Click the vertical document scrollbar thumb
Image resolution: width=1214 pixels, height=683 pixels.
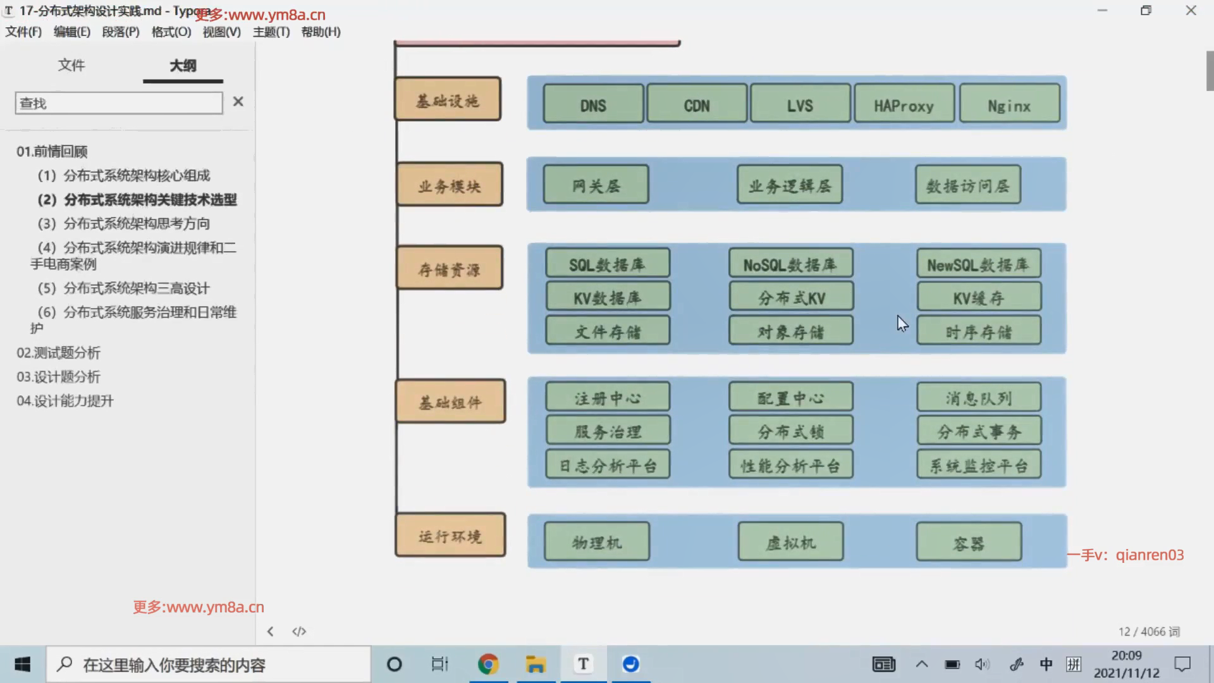(1210, 71)
